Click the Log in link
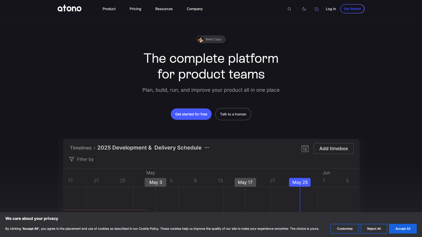Image resolution: width=422 pixels, height=237 pixels. click(x=330, y=9)
